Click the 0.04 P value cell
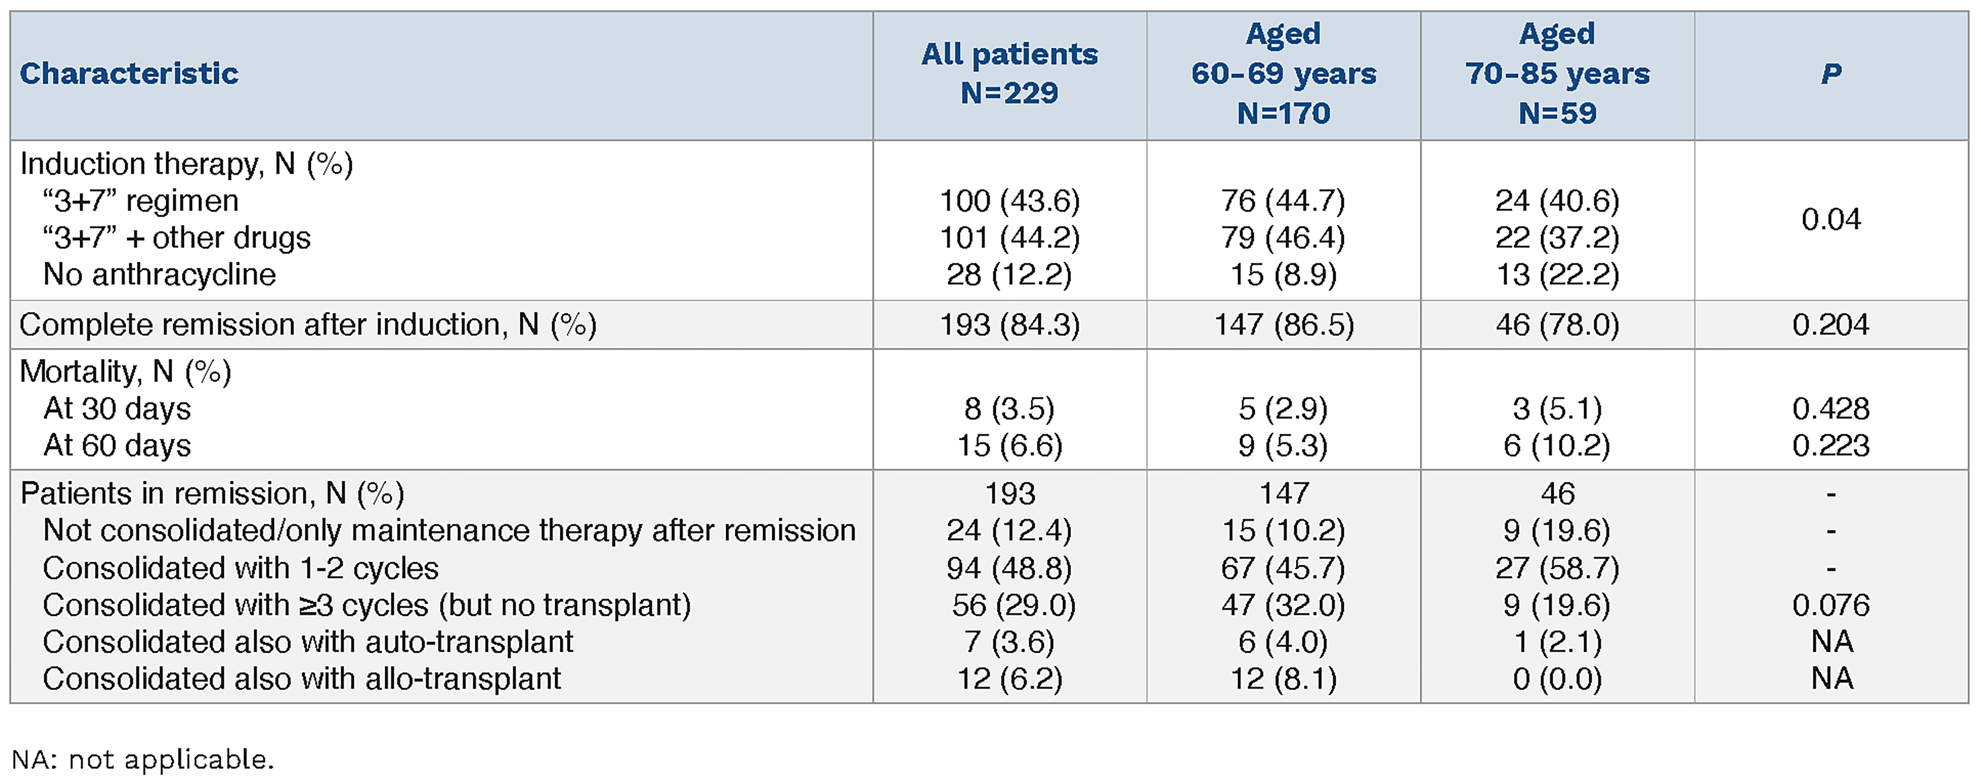The width and height of the screenshot is (1981, 782). (1830, 220)
